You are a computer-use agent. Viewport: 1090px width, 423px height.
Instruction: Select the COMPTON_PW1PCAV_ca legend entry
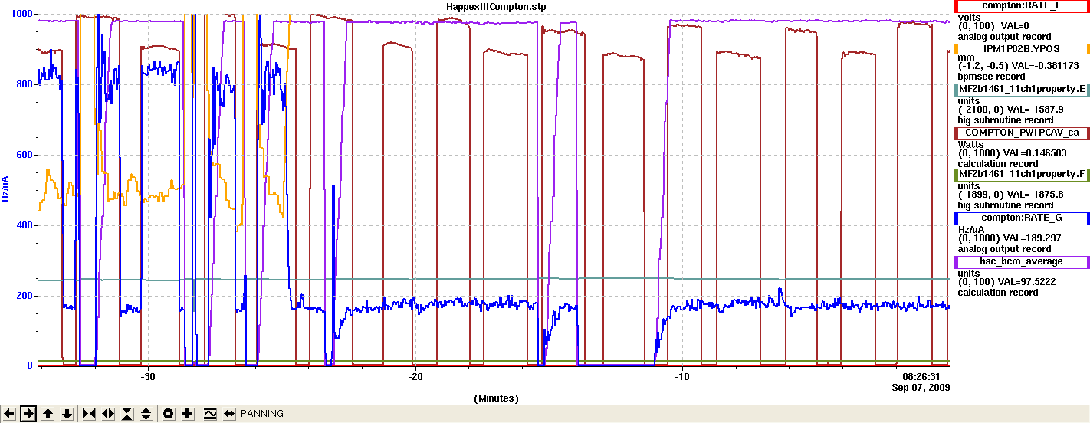pyautogui.click(x=1021, y=133)
